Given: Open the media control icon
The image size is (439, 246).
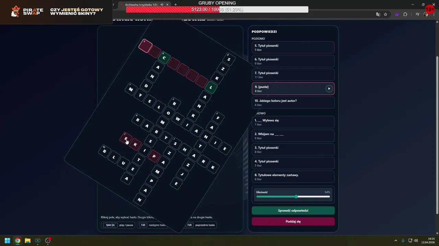Looking at the screenshot, I should [417, 14].
